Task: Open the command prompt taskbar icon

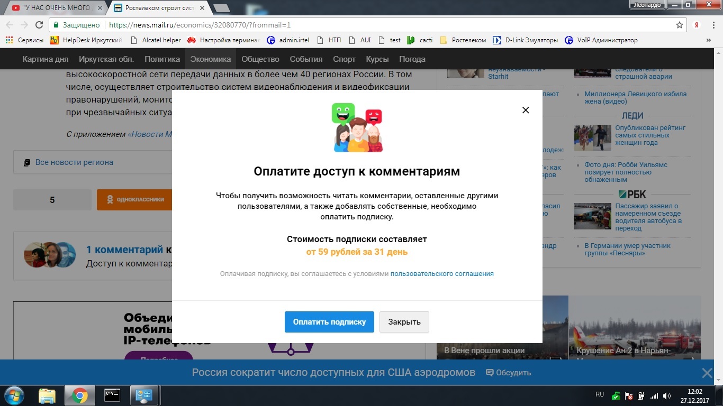Action: point(112,395)
